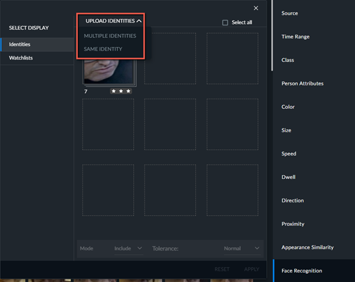Open the Mode Include dropdown
This screenshot has height=282, width=355.
tap(128, 248)
